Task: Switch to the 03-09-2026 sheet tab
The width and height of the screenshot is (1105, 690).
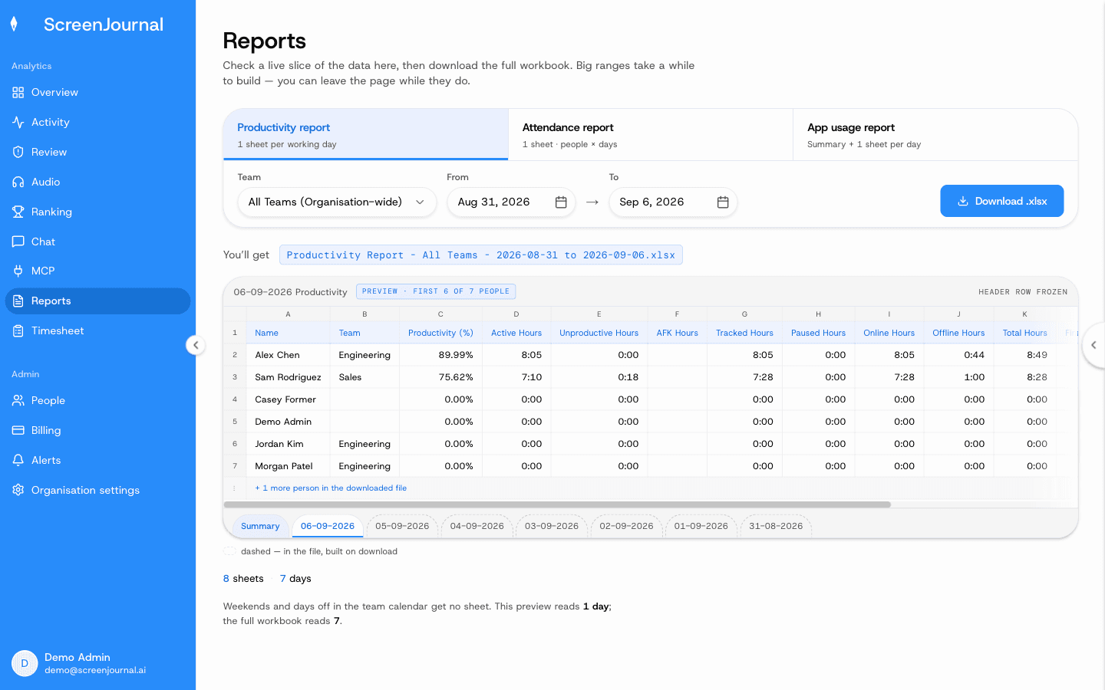Action: click(x=552, y=527)
